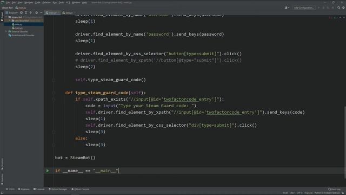The height and width of the screenshot is (195, 346).
Task: Open Project panel gear options
Action: pyautogui.click(x=36, y=13)
